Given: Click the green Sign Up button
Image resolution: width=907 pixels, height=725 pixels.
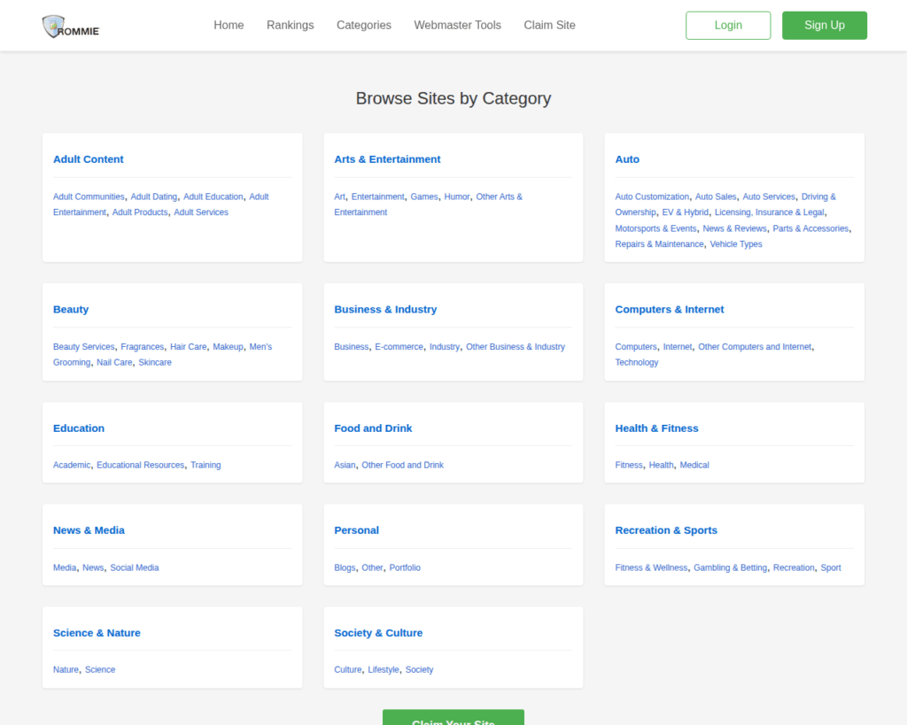Looking at the screenshot, I should pos(824,26).
